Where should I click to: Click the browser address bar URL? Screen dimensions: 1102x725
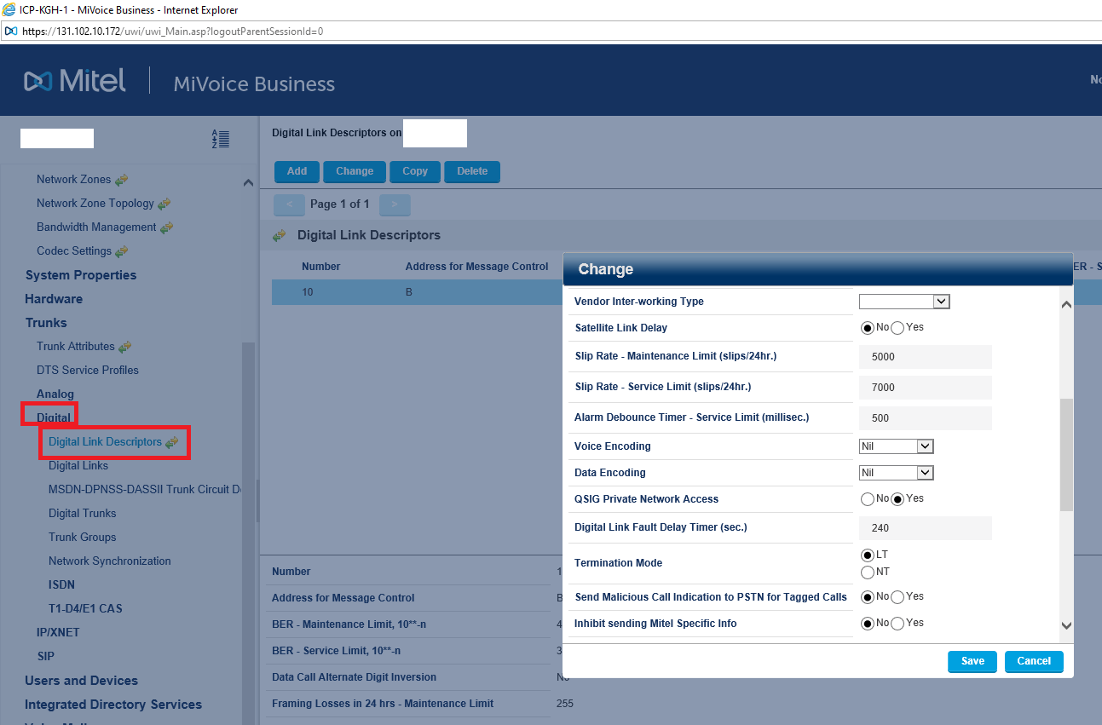(172, 32)
